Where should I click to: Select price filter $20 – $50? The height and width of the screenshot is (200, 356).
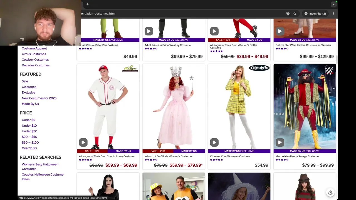click(x=29, y=137)
